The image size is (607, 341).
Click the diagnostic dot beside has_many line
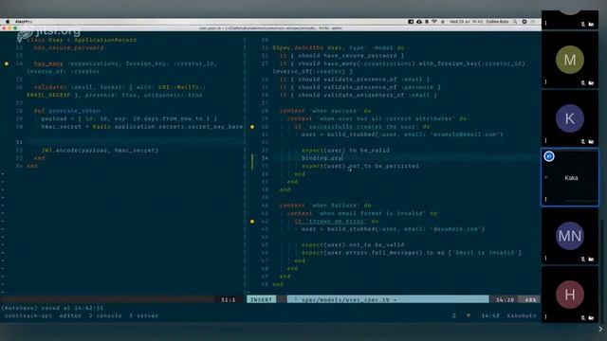(7, 63)
